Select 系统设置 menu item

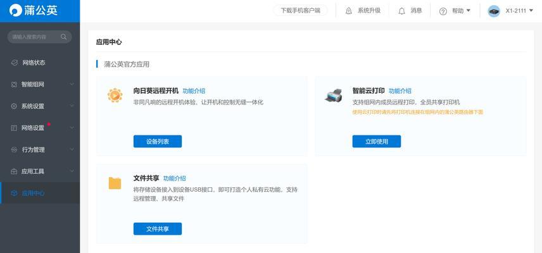(40, 106)
